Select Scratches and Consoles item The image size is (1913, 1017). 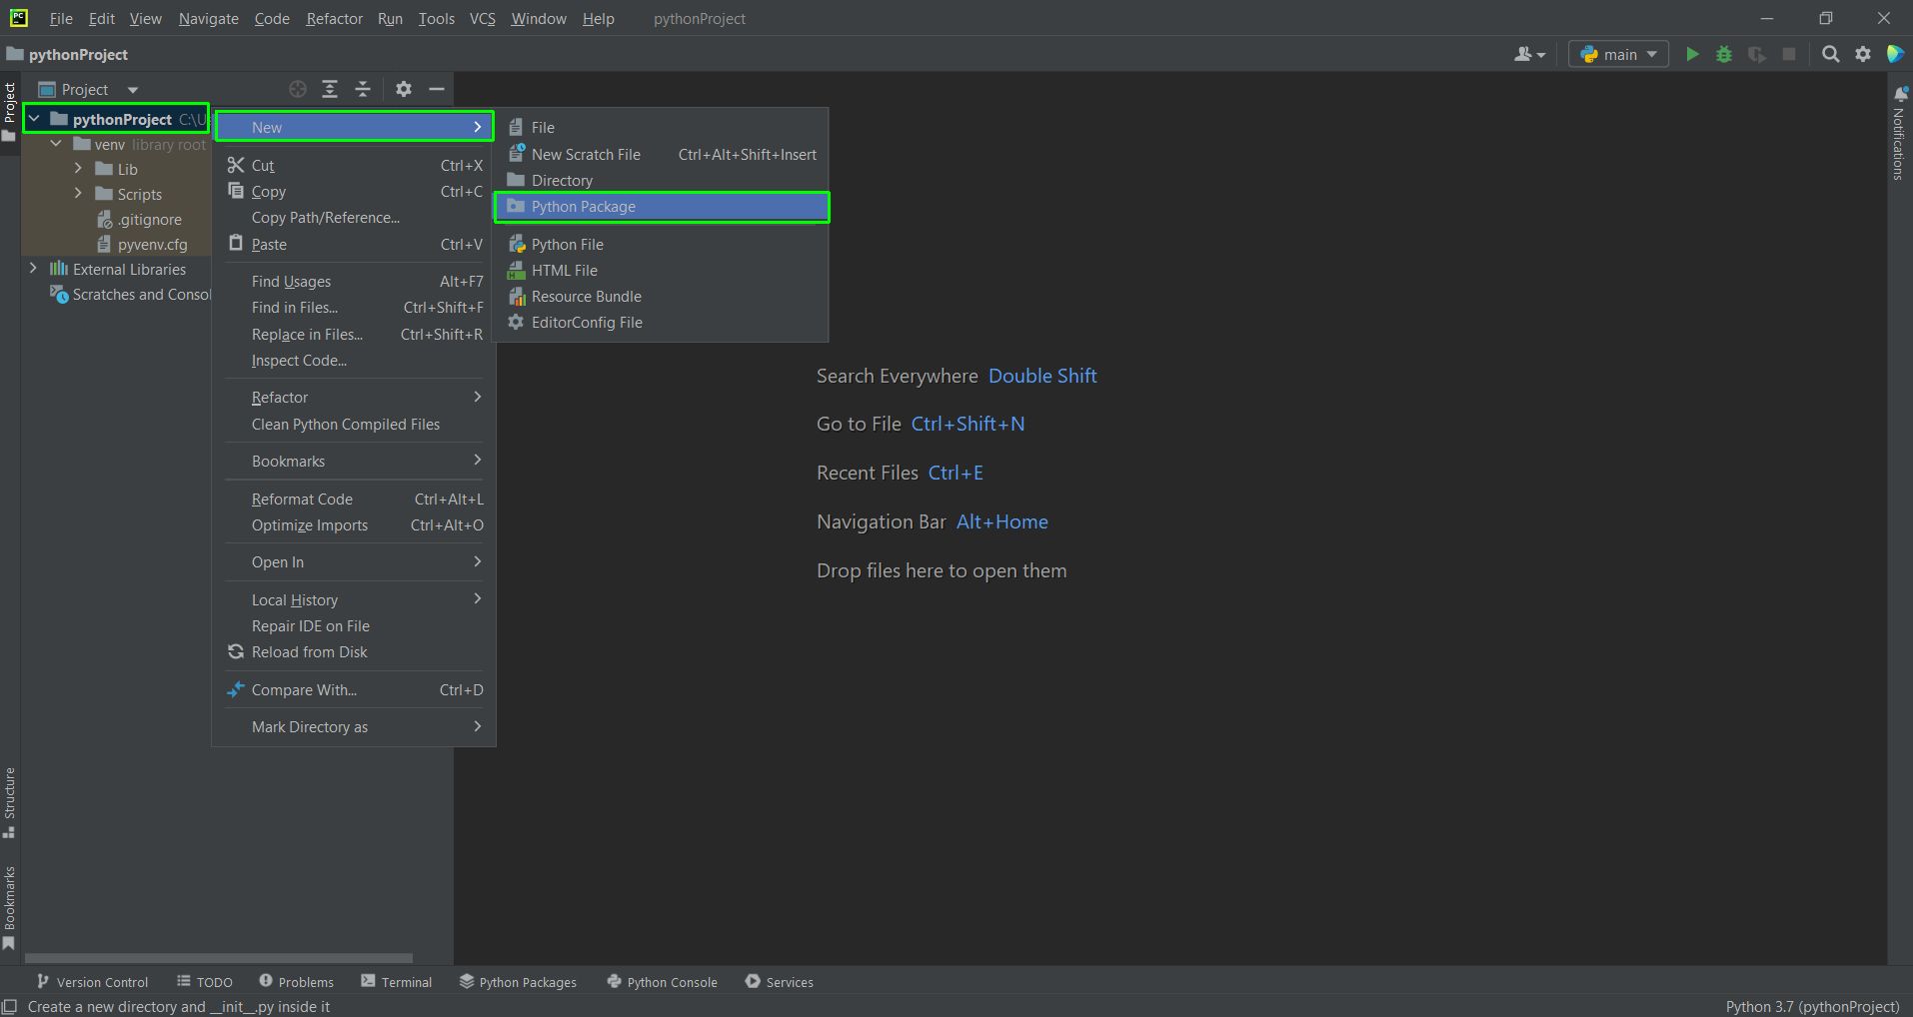coord(130,295)
